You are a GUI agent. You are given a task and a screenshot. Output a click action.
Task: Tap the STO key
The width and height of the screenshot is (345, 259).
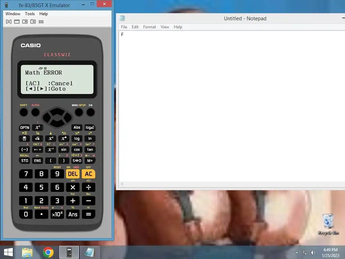[24, 161]
